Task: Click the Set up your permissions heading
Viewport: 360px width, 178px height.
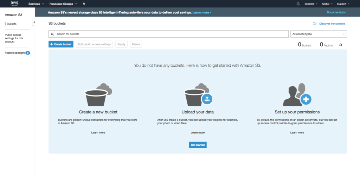Action: pos(297,112)
